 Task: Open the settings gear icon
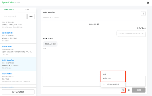click(148, 3)
